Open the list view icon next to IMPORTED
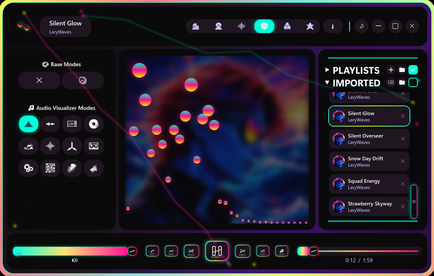 point(391,82)
